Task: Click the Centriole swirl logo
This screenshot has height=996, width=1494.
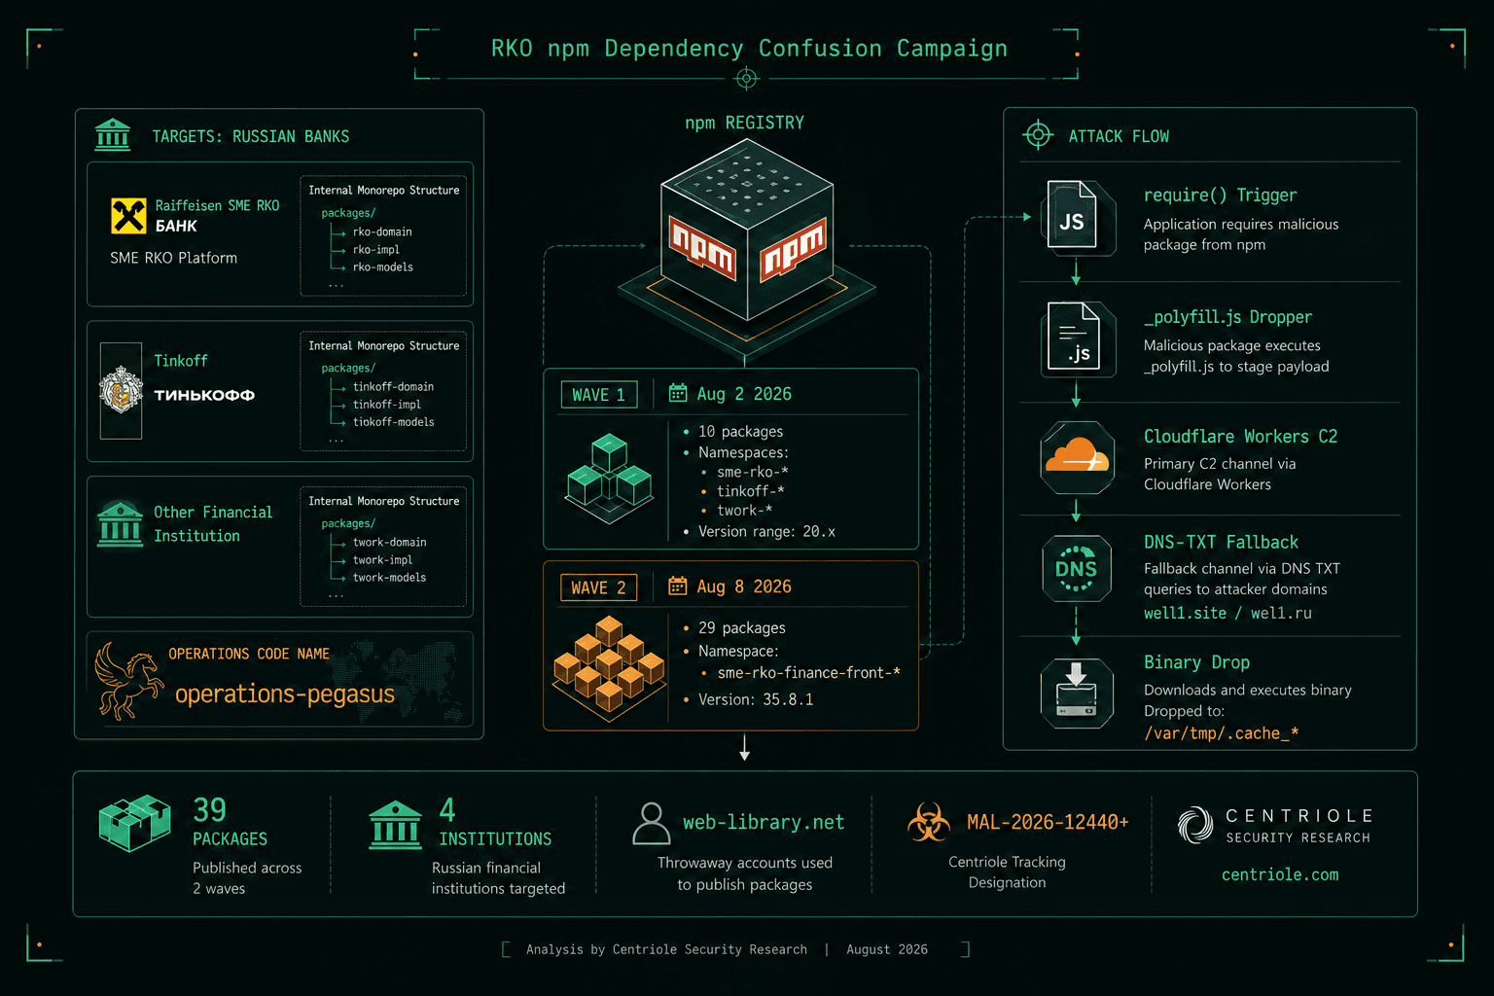Action: (x=1195, y=825)
